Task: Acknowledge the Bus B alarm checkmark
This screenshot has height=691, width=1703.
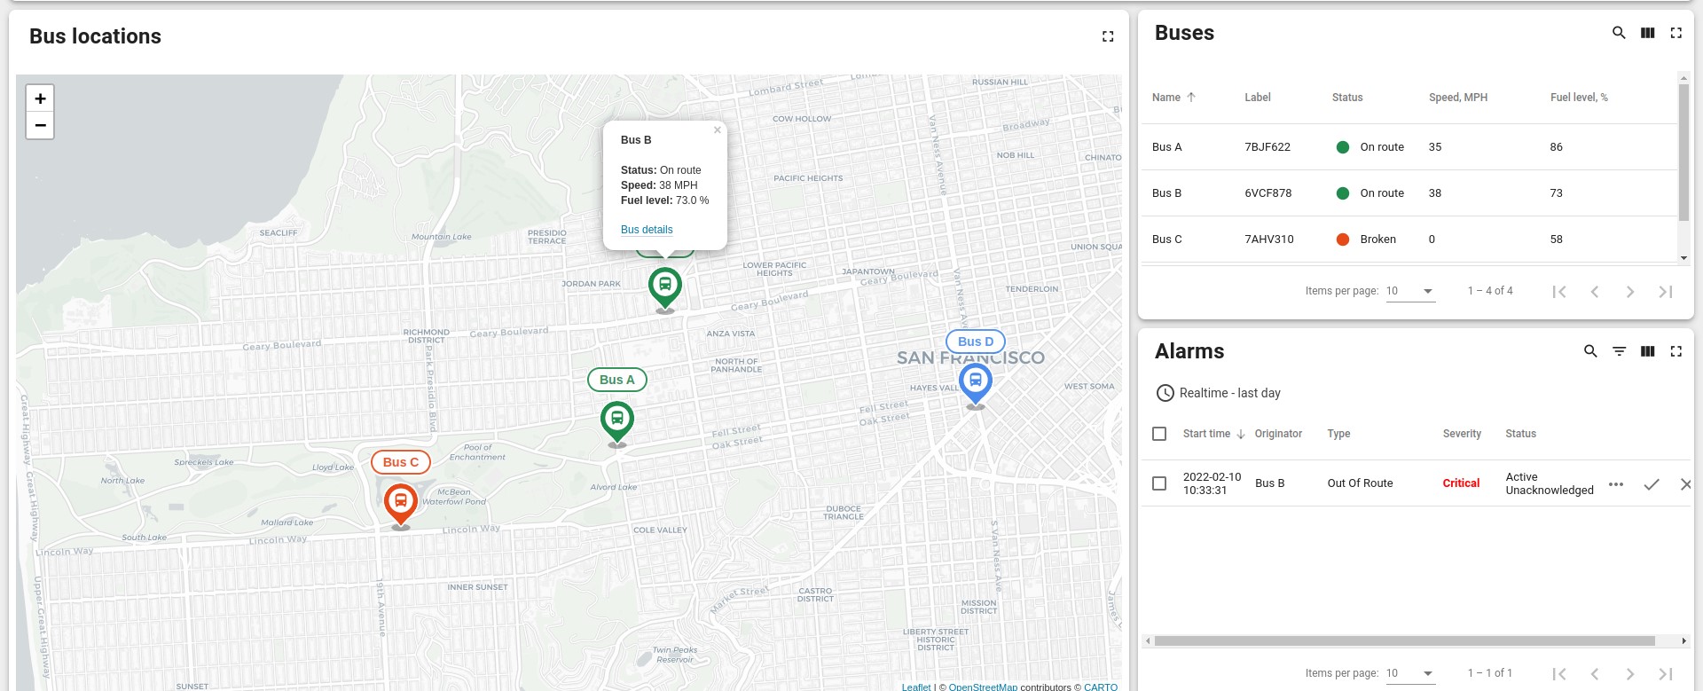Action: pyautogui.click(x=1651, y=484)
